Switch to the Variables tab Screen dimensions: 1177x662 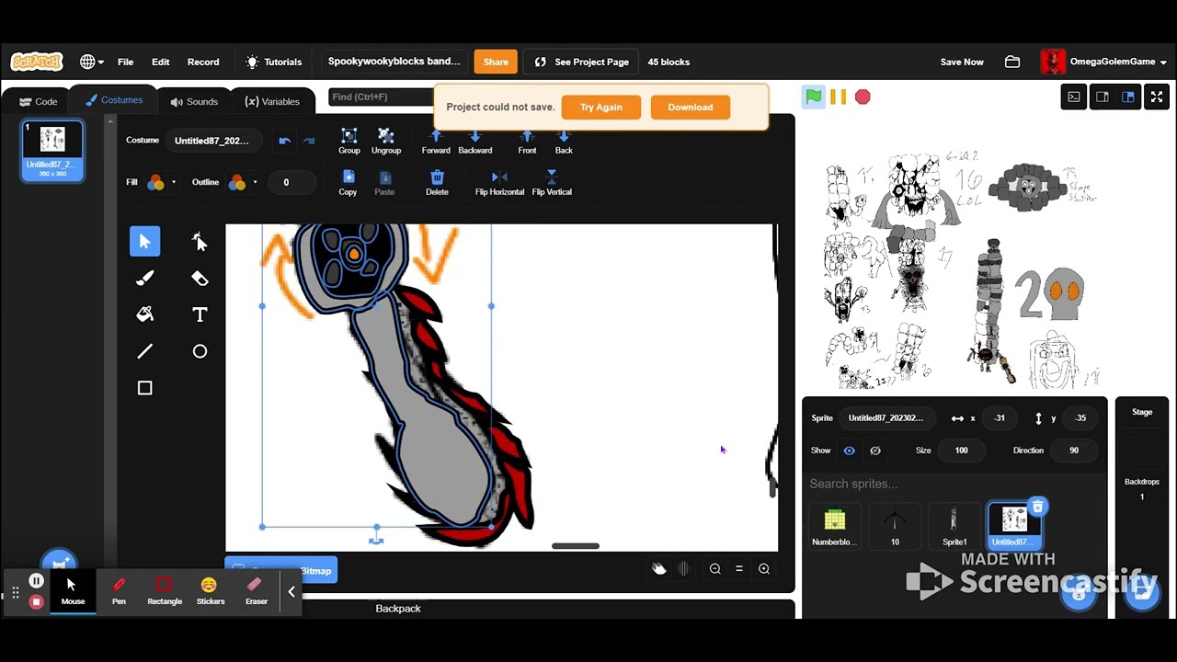click(x=272, y=101)
